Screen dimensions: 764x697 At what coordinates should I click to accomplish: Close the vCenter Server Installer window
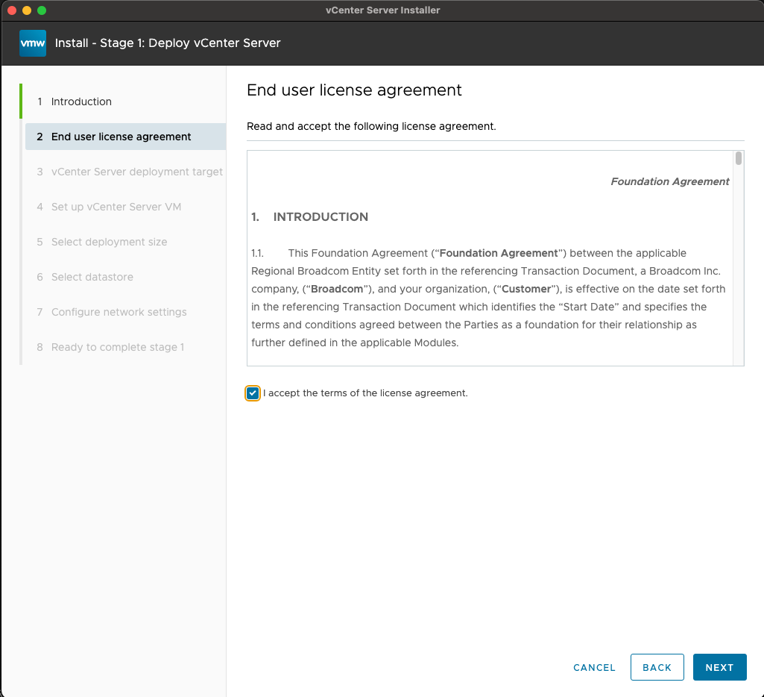(12, 10)
